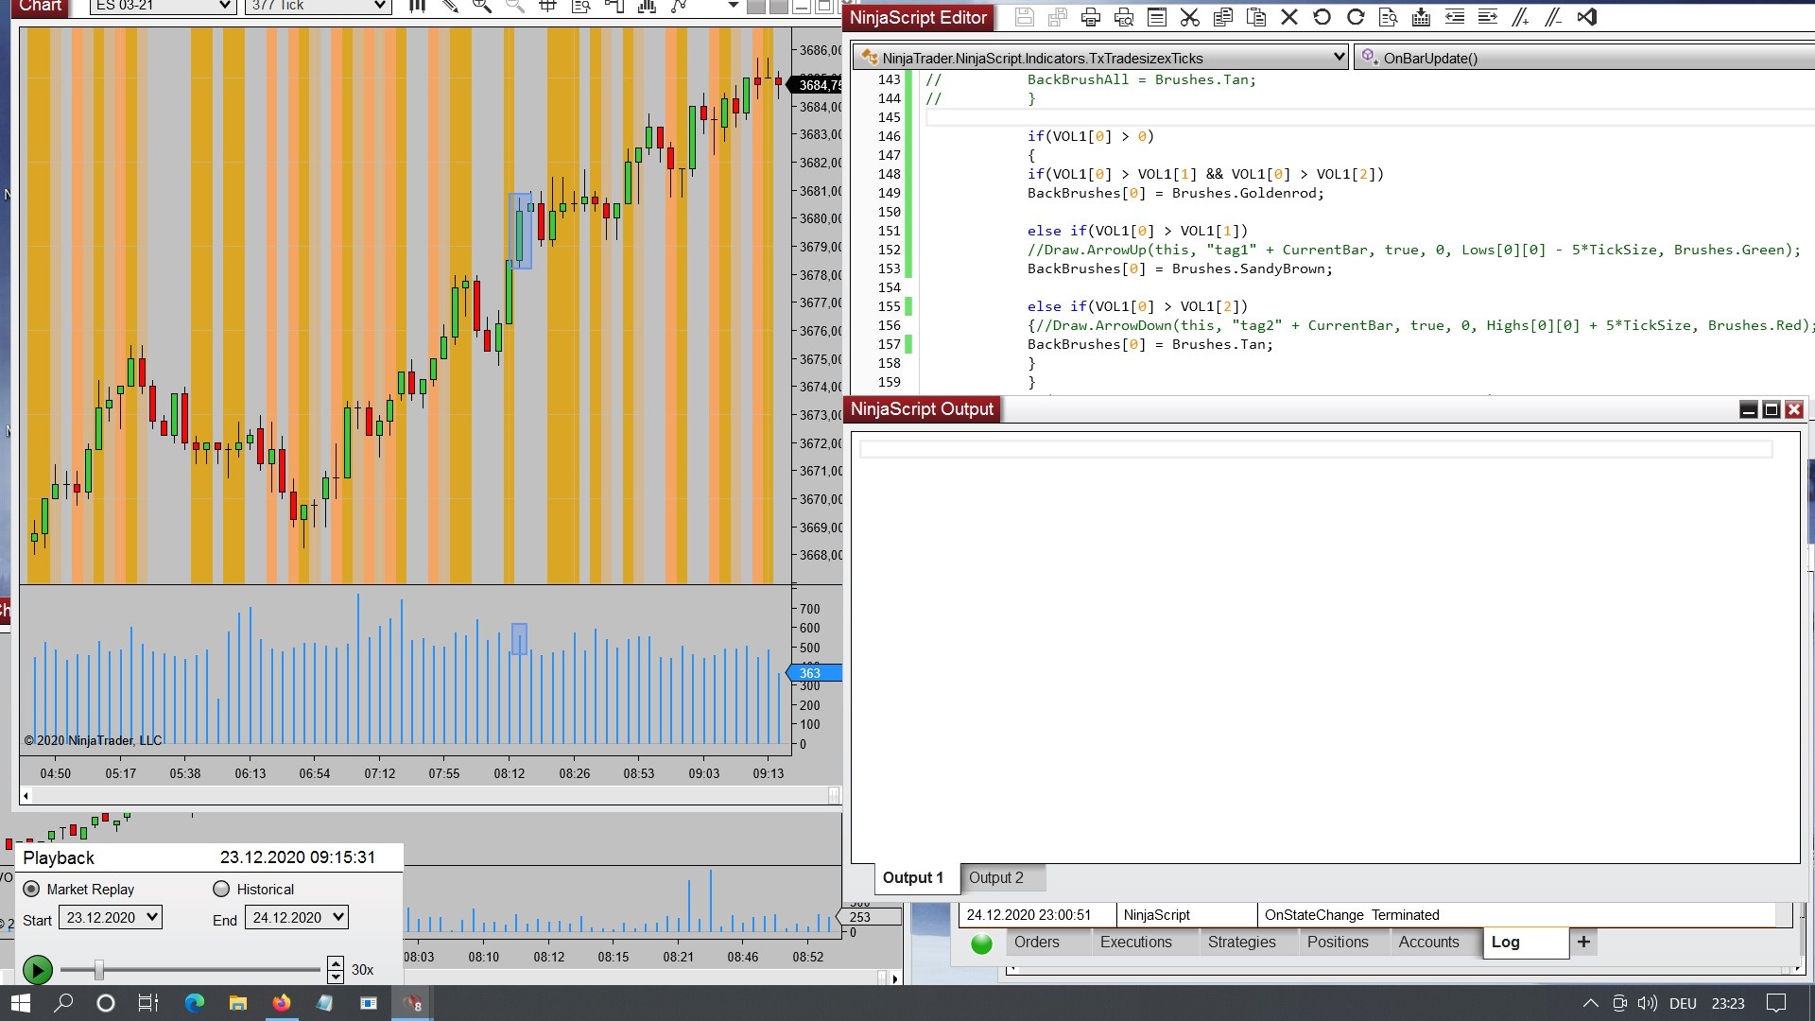Open the Executions tab
Viewport: 1815px width, 1021px height.
tap(1135, 942)
